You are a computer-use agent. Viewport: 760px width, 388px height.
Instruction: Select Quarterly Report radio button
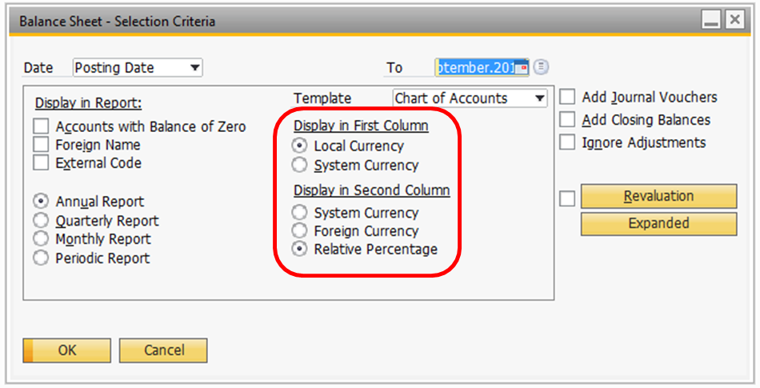click(x=41, y=221)
